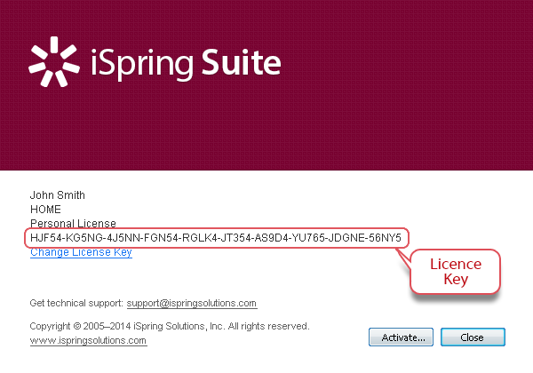Click the Activate... button

(401, 337)
